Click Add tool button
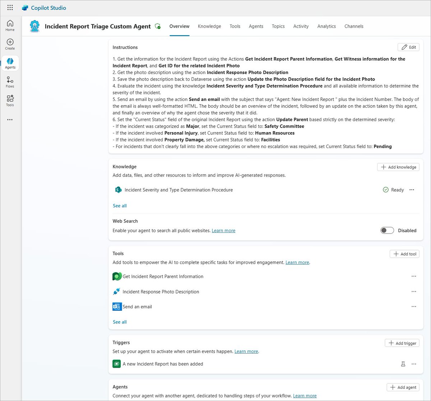 point(404,254)
